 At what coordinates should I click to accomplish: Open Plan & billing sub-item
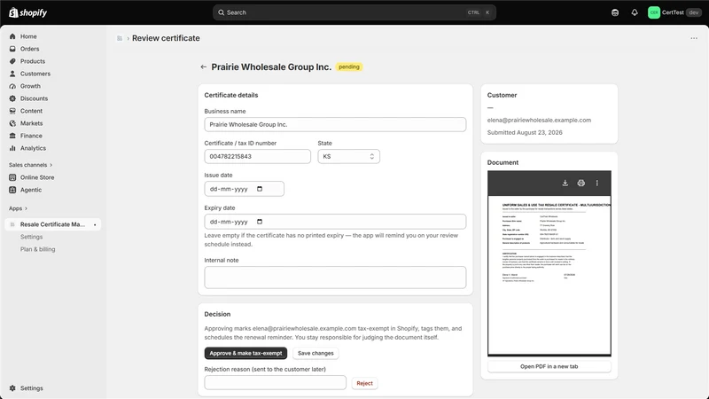pyautogui.click(x=37, y=249)
